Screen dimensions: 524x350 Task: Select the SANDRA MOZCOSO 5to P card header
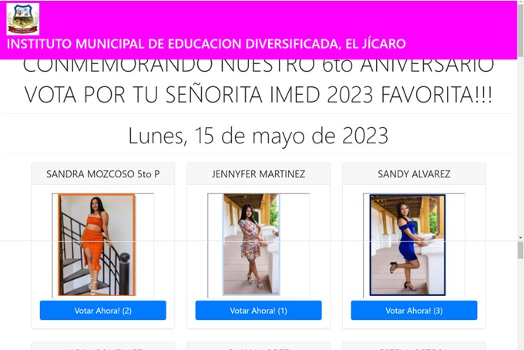click(103, 173)
